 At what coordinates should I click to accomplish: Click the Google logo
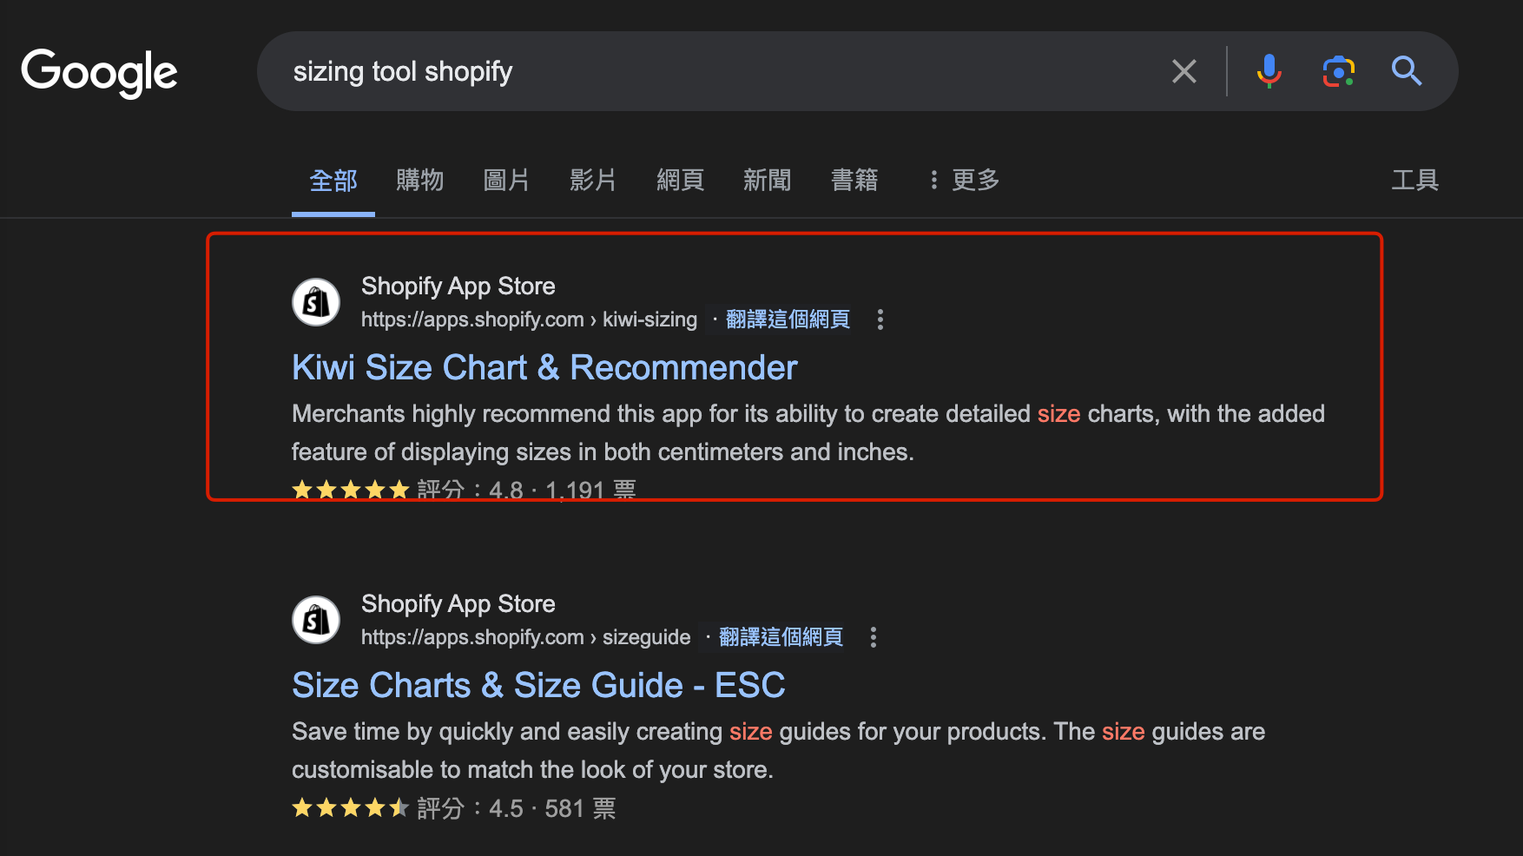point(99,72)
